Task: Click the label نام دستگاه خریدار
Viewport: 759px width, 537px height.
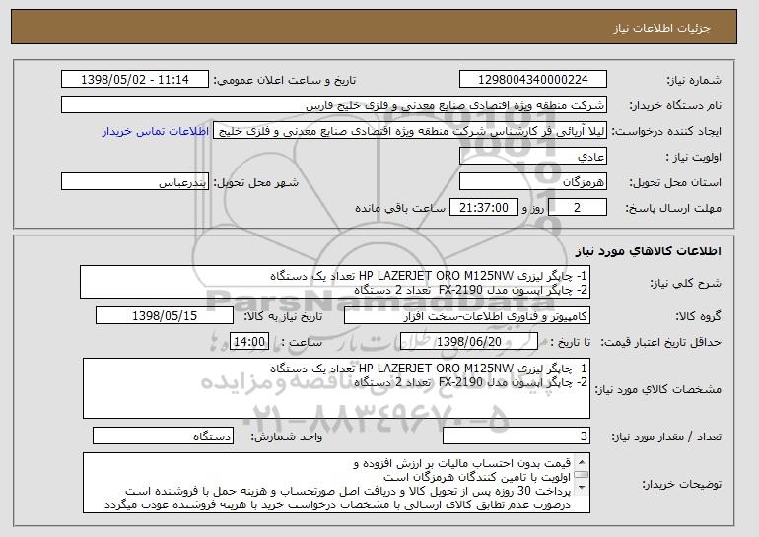Action: (675, 105)
